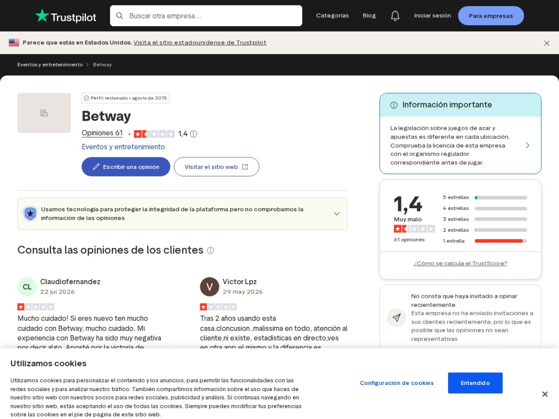Image resolution: width=559 pixels, height=419 pixels.
Task: Close the cookie banner with X
Action: pos(545,394)
